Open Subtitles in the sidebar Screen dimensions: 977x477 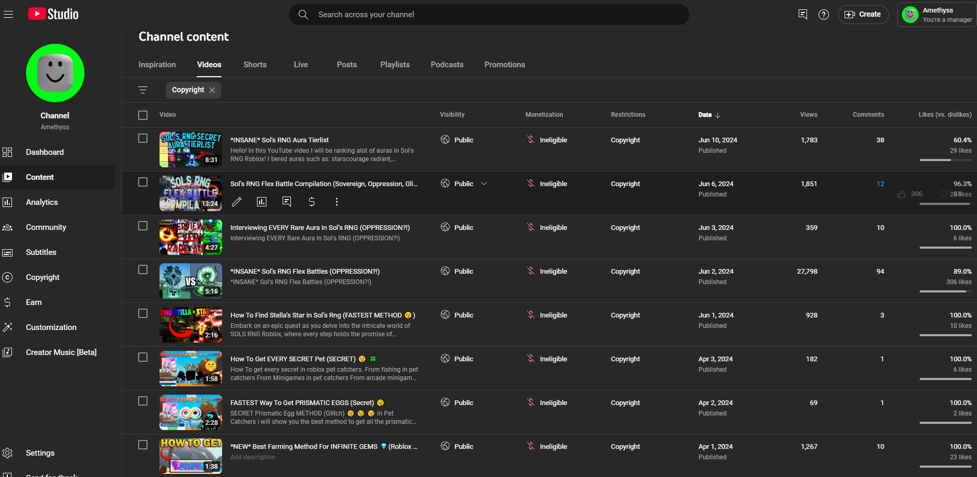57,252
